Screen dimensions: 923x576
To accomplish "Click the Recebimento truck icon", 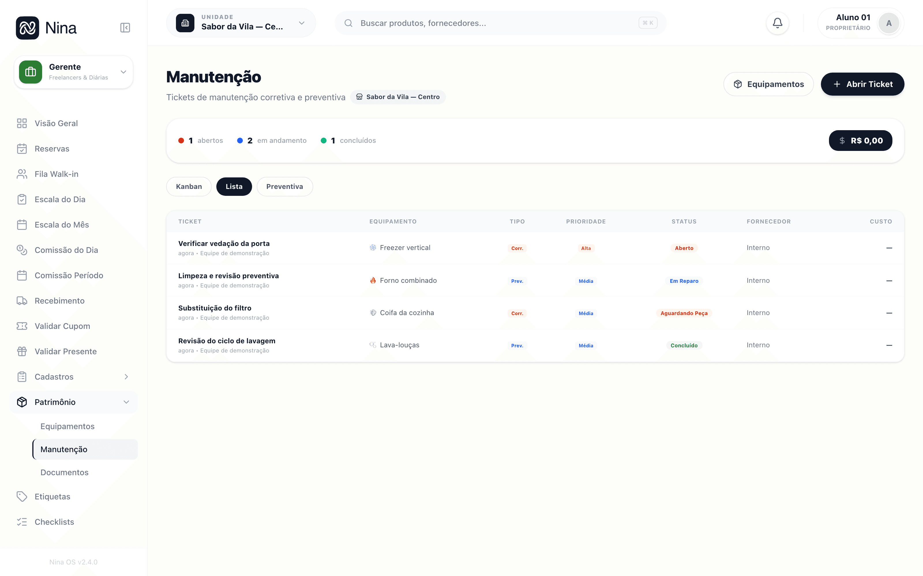I will tap(22, 301).
